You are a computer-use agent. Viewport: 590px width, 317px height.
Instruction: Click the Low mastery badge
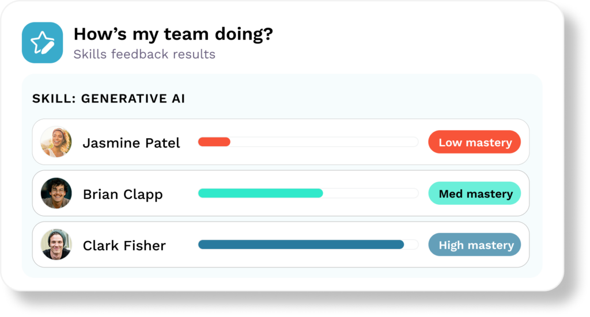pos(475,142)
